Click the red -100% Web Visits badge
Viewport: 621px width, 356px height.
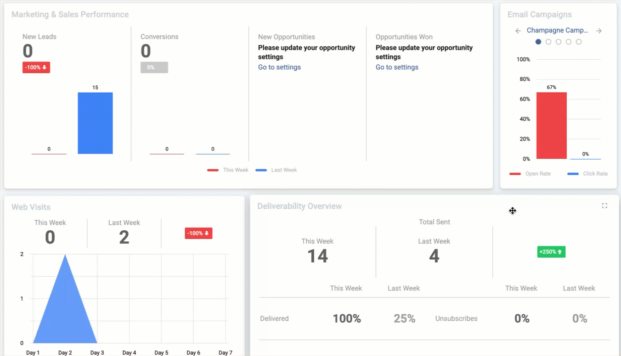198,233
